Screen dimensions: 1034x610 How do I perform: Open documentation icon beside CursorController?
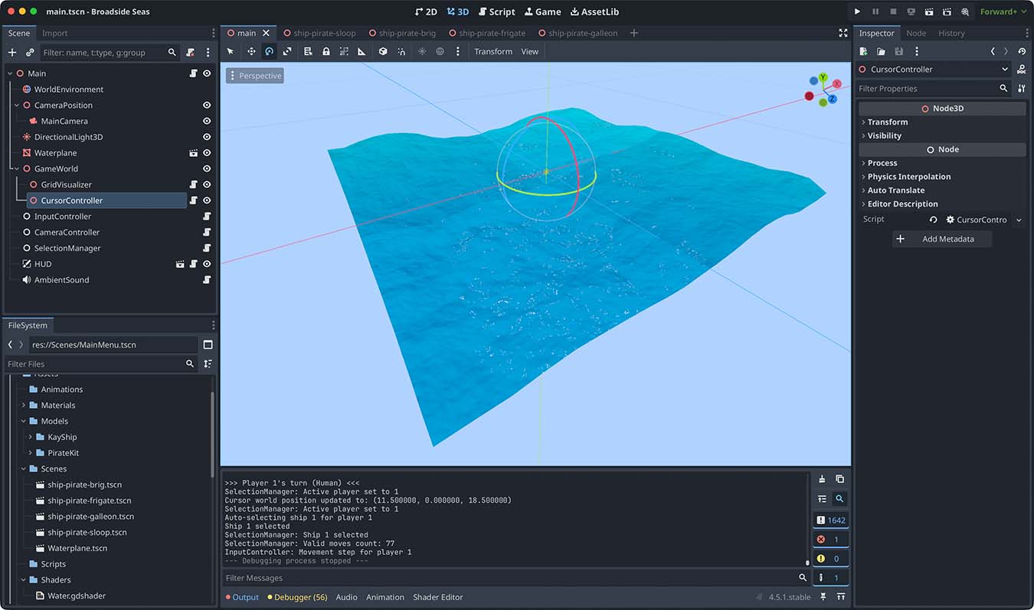pos(1022,69)
